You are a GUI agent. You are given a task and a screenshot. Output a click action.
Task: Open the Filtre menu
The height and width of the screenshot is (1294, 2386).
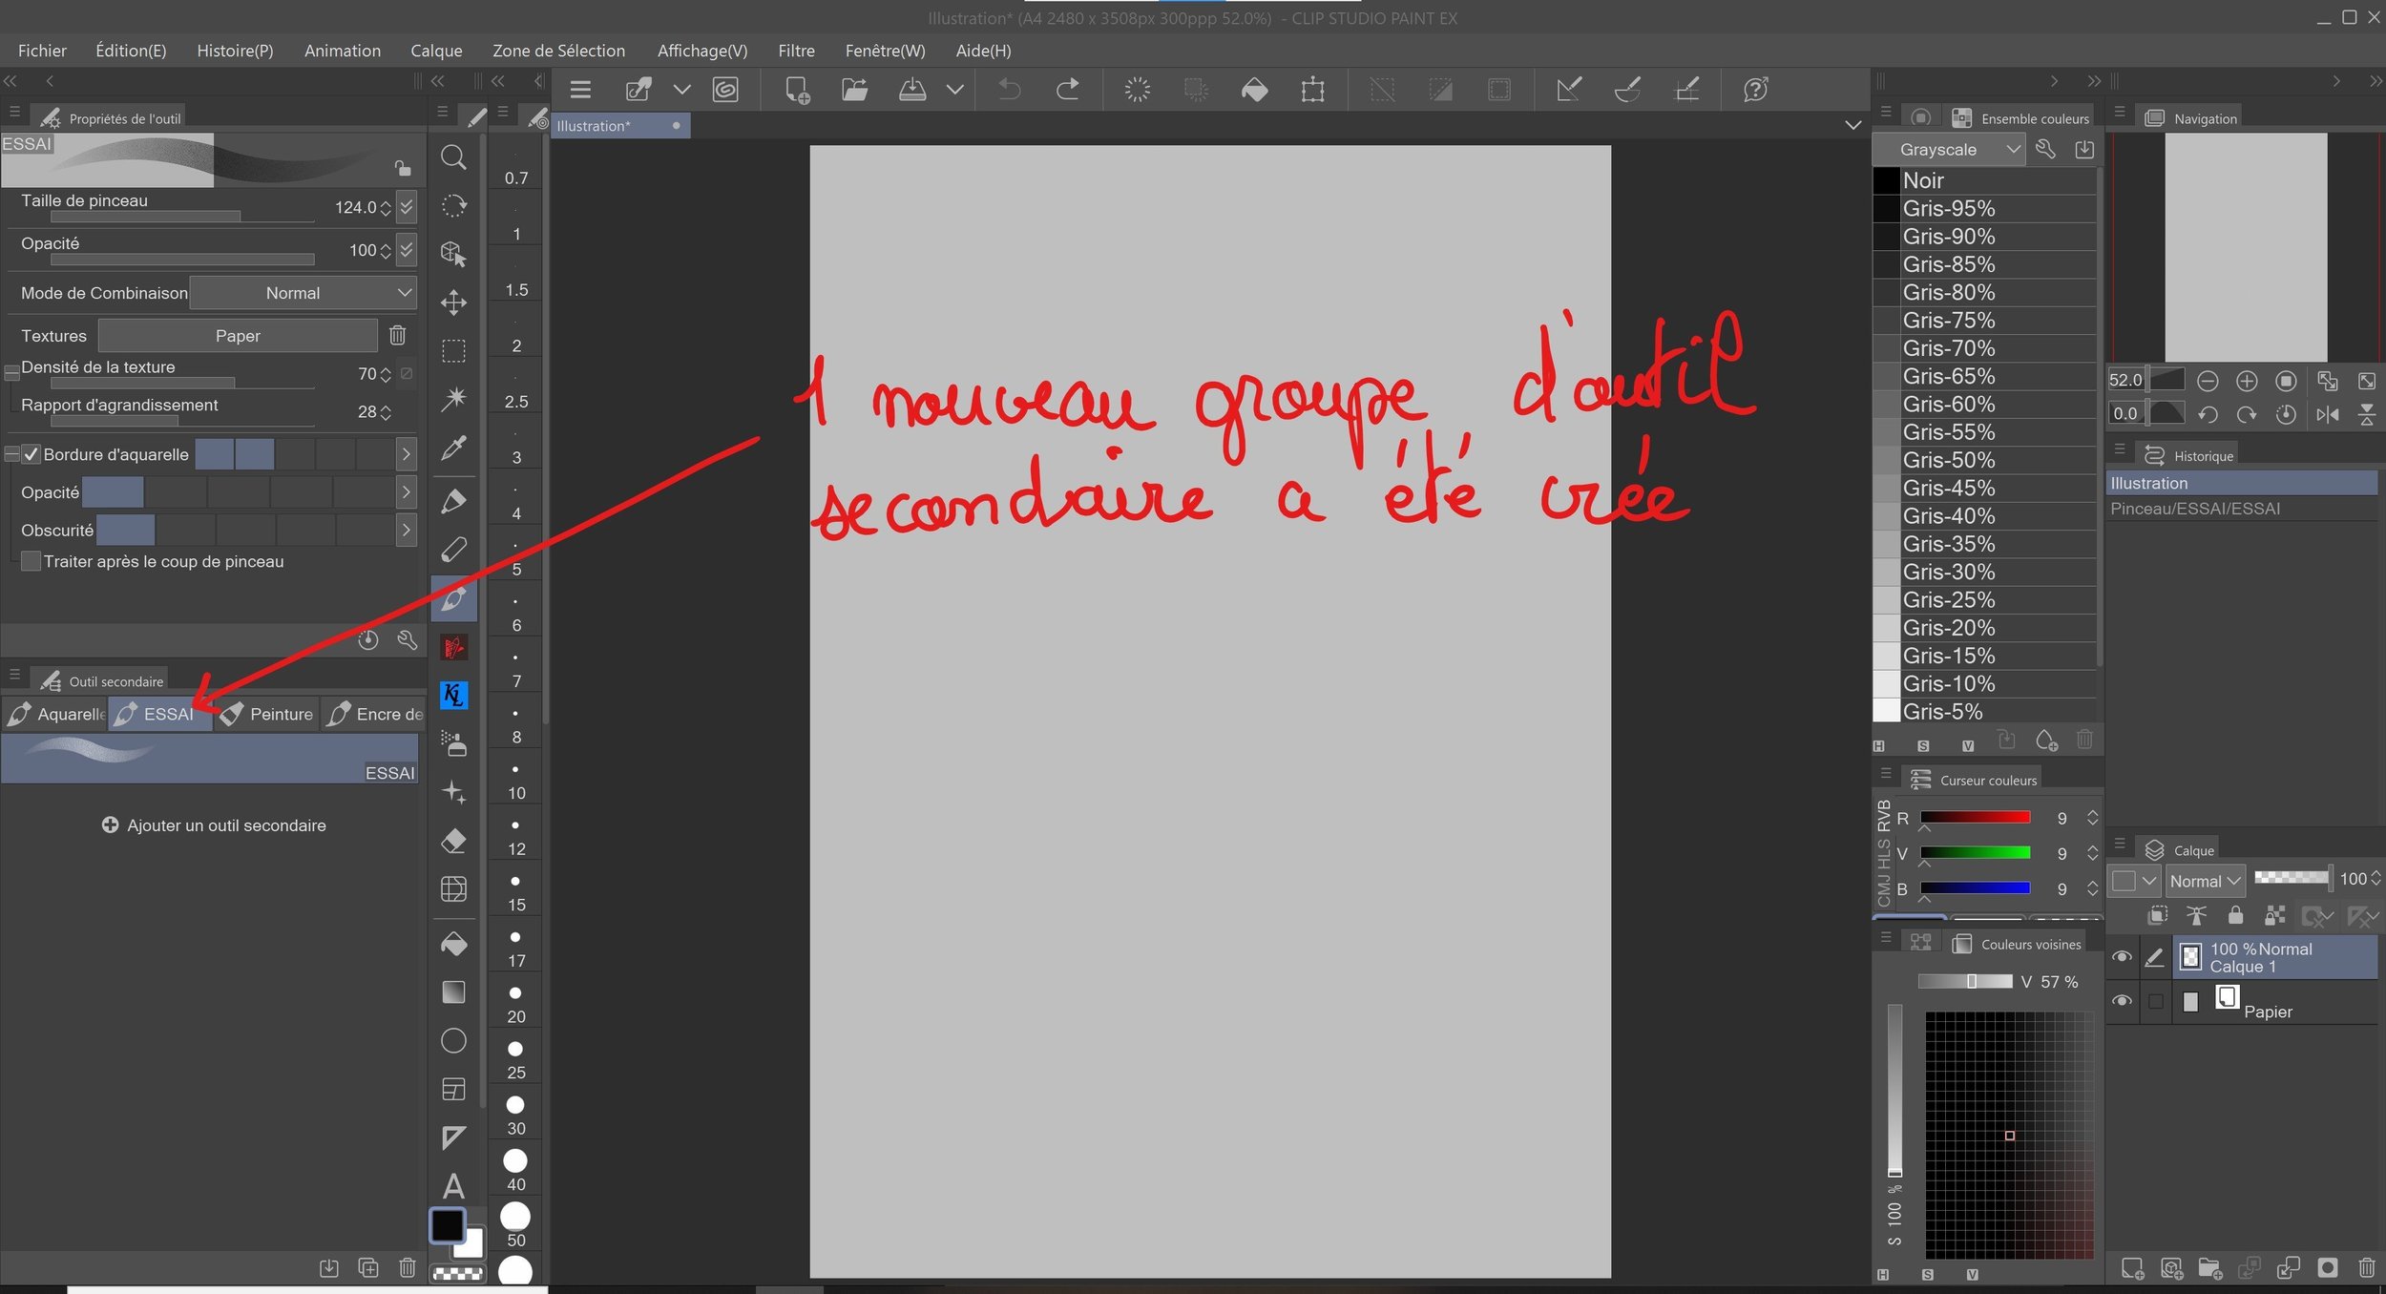tap(795, 51)
